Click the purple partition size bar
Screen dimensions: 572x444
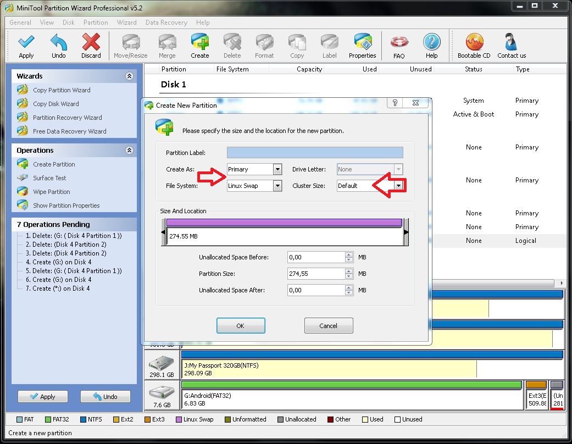tap(284, 223)
